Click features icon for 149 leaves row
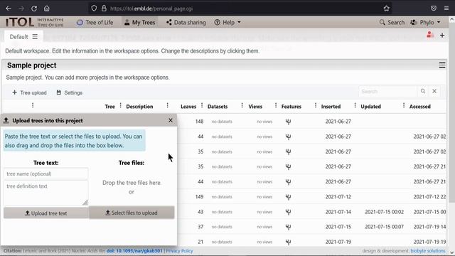The height and width of the screenshot is (256, 455). [x=288, y=197]
